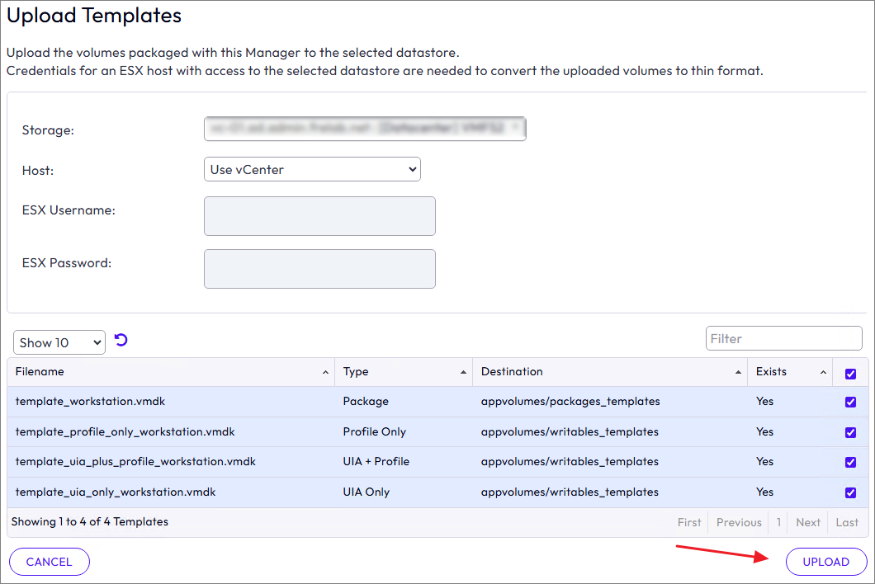Toggle the select-all checkbox in header
875x584 pixels.
(851, 374)
